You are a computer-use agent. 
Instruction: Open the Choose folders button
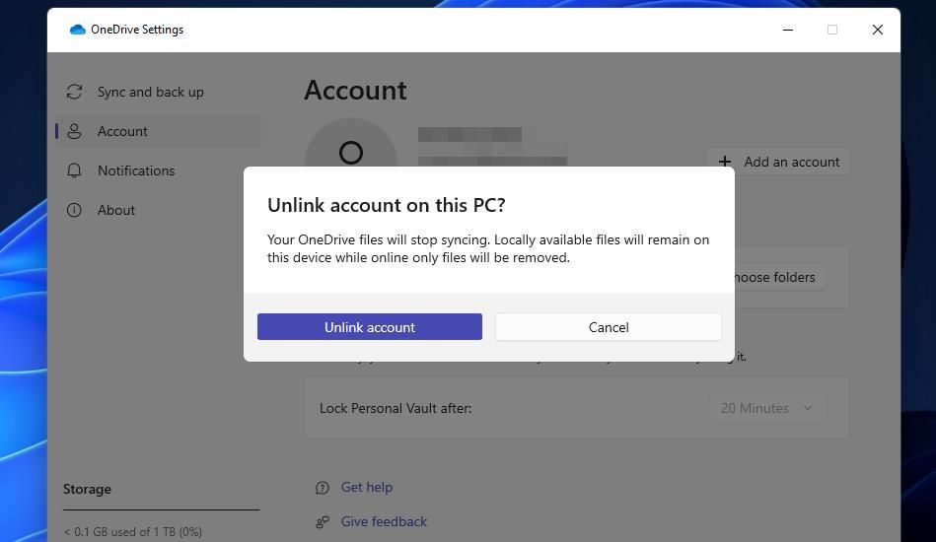click(779, 277)
